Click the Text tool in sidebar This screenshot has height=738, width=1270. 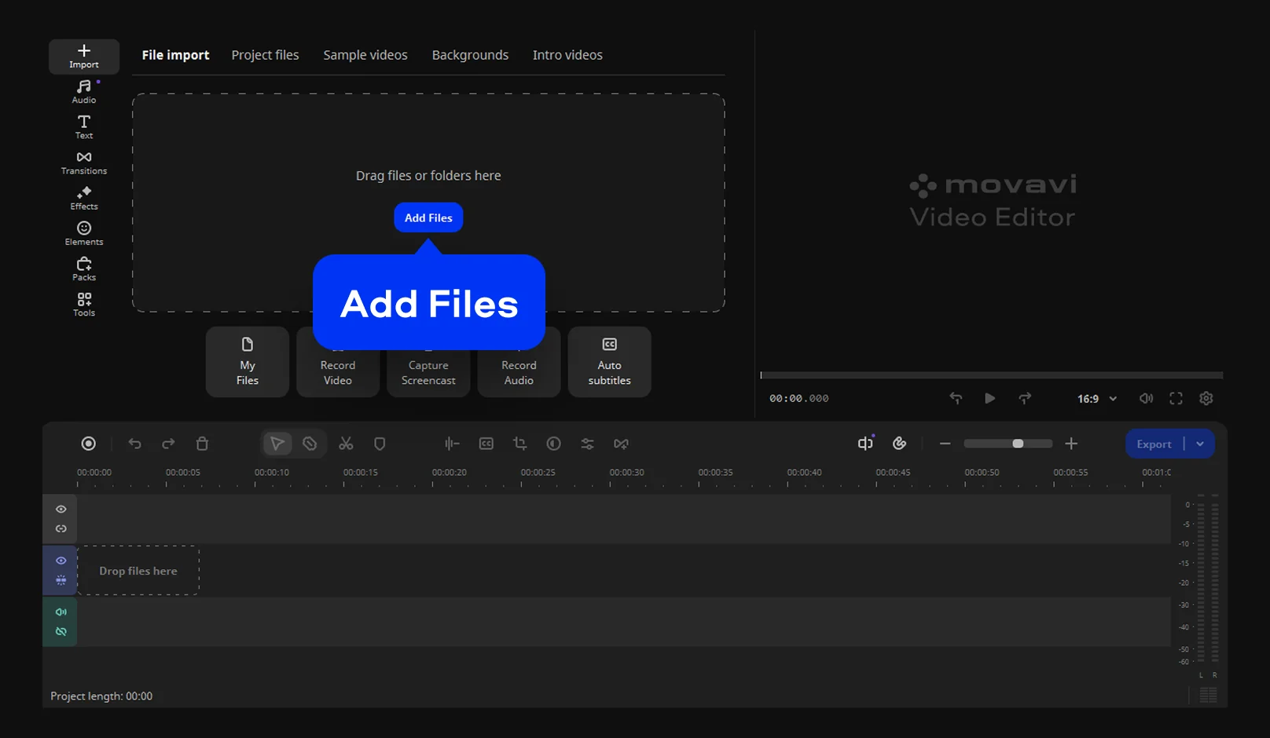(84, 126)
